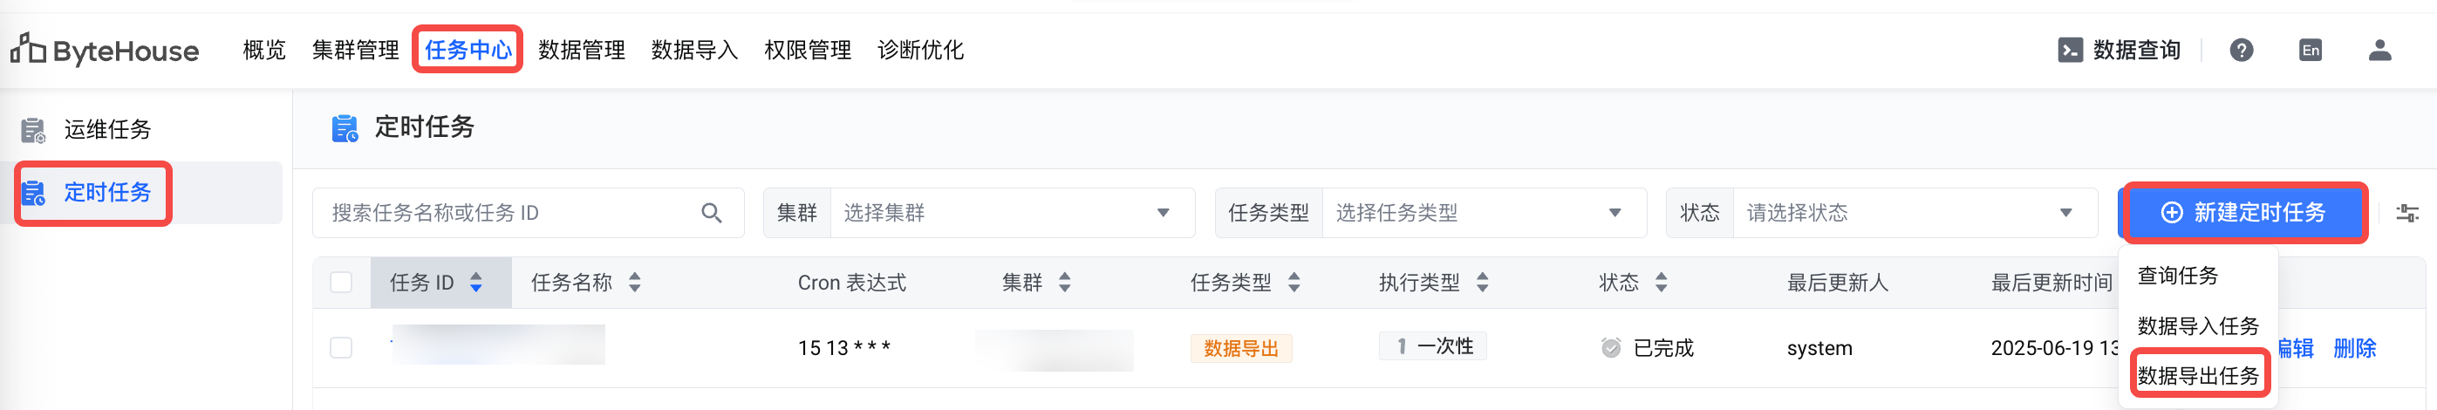
Task: Open the help question mark icon
Action: (2241, 51)
